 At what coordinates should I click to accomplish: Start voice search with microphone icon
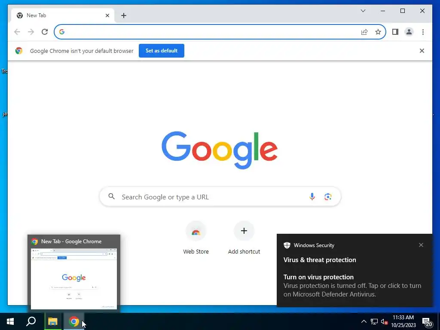pyautogui.click(x=312, y=197)
